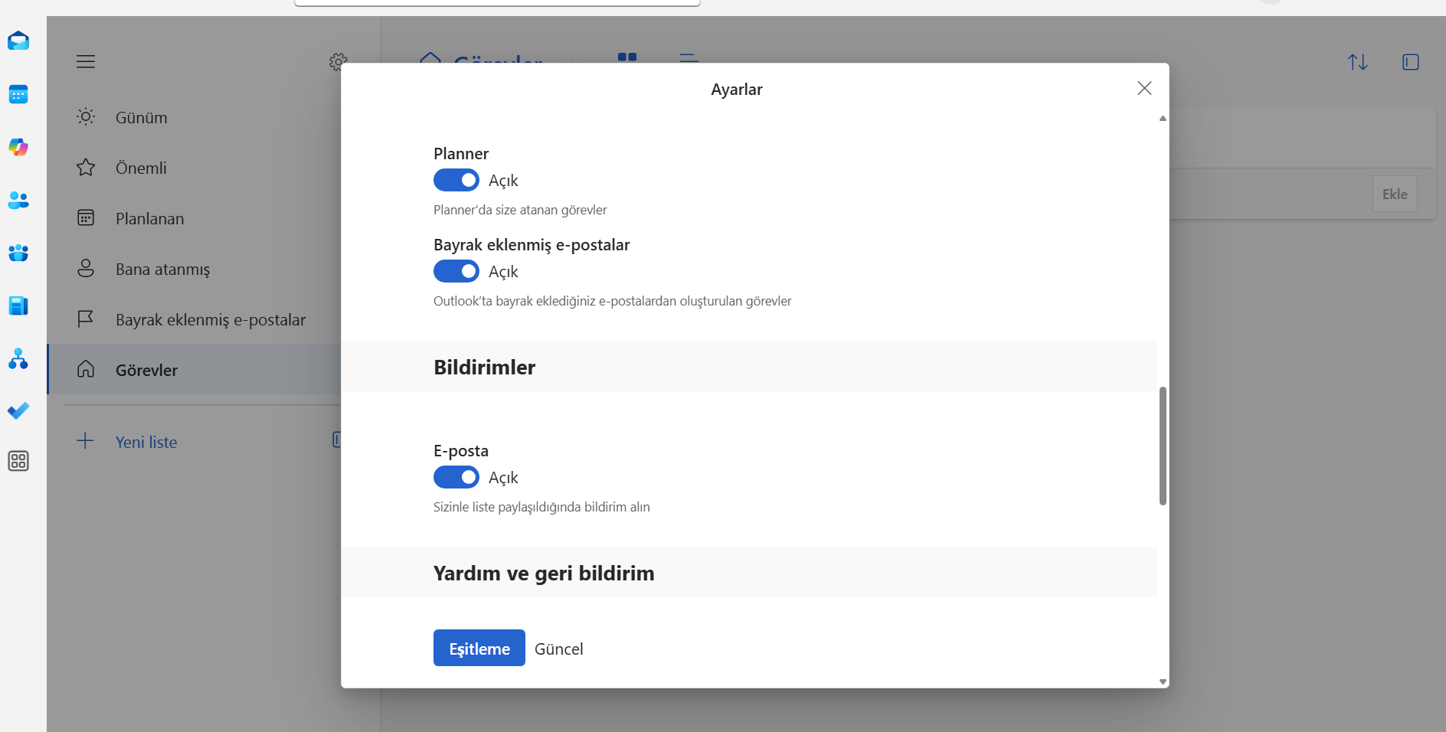Select Bayrak eklenmiş e-postalar in sidebar
The width and height of the screenshot is (1446, 732).
point(194,319)
